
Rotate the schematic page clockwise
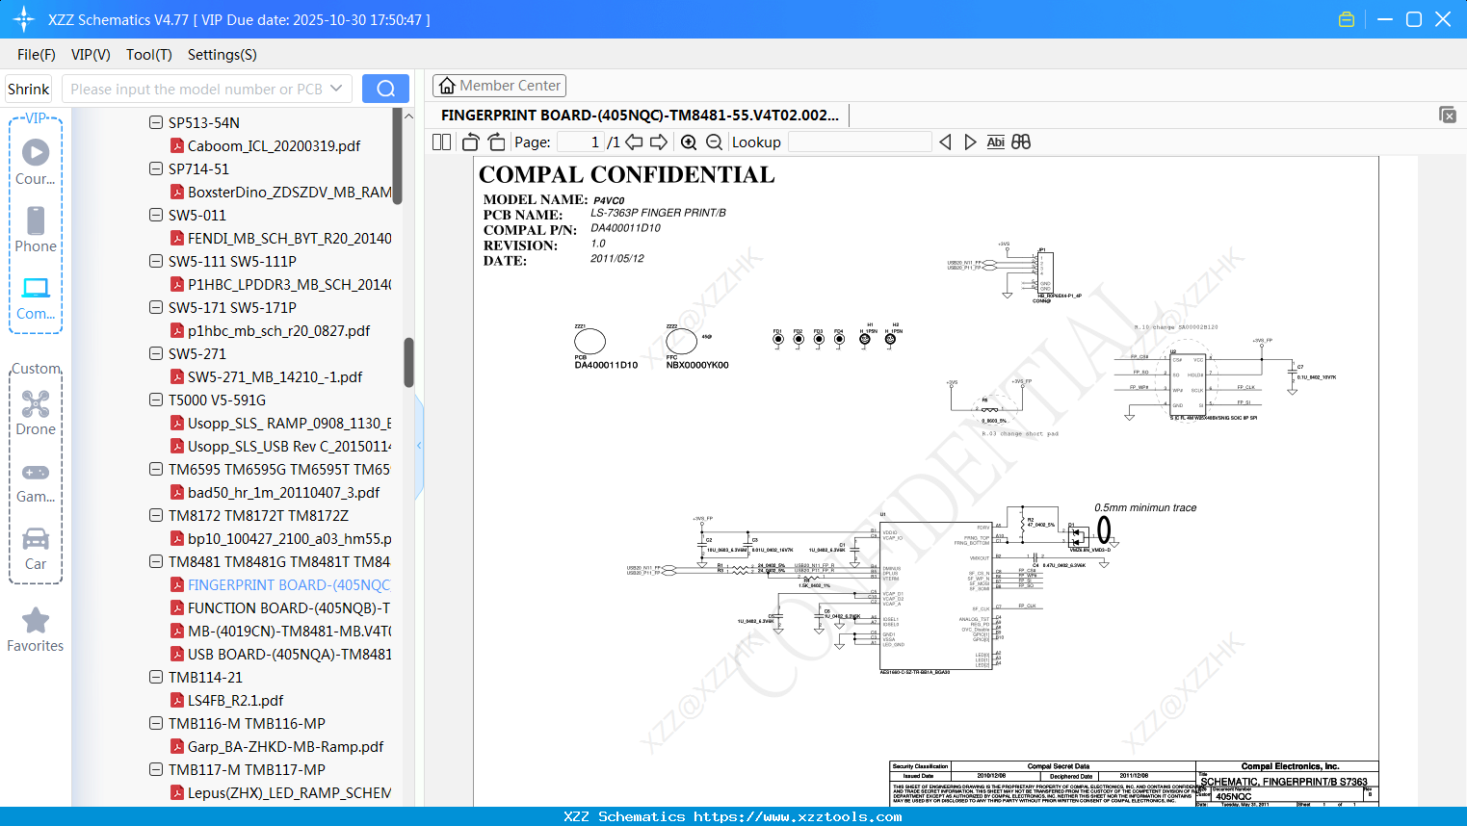click(x=496, y=142)
